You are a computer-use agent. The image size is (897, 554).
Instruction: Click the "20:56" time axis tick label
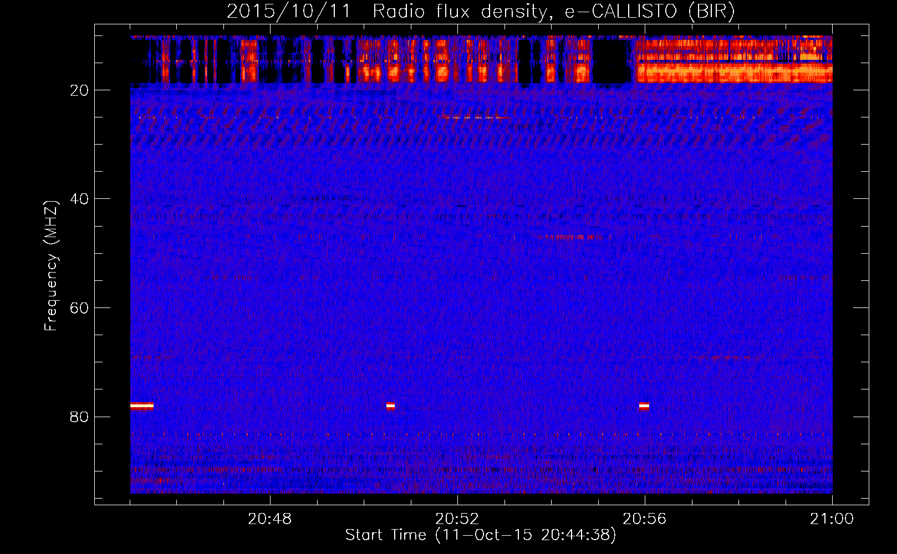tap(645, 519)
